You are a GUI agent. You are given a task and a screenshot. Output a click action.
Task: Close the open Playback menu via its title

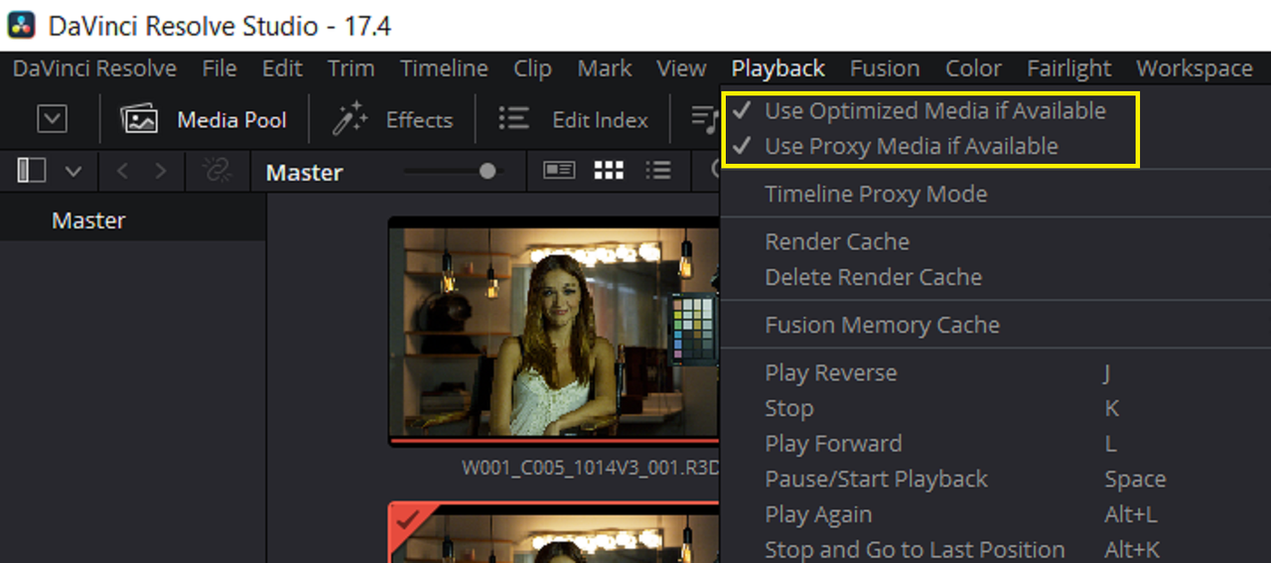[778, 69]
